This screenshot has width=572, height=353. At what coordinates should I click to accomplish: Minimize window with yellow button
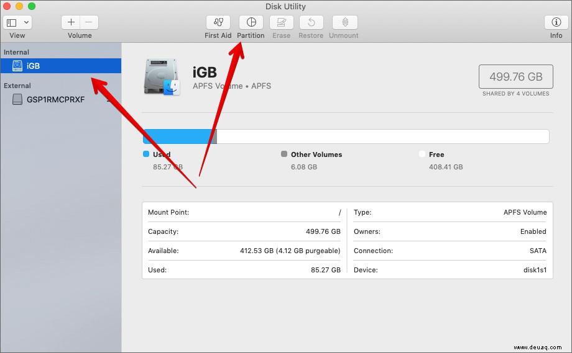(x=19, y=6)
